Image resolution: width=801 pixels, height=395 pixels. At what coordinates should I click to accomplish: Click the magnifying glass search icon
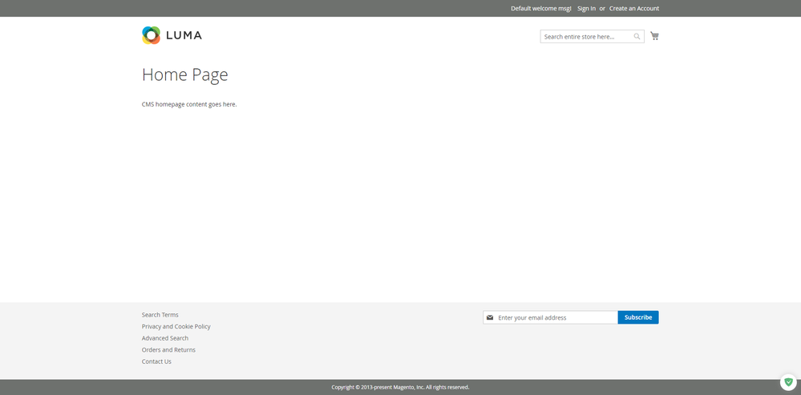click(x=637, y=37)
